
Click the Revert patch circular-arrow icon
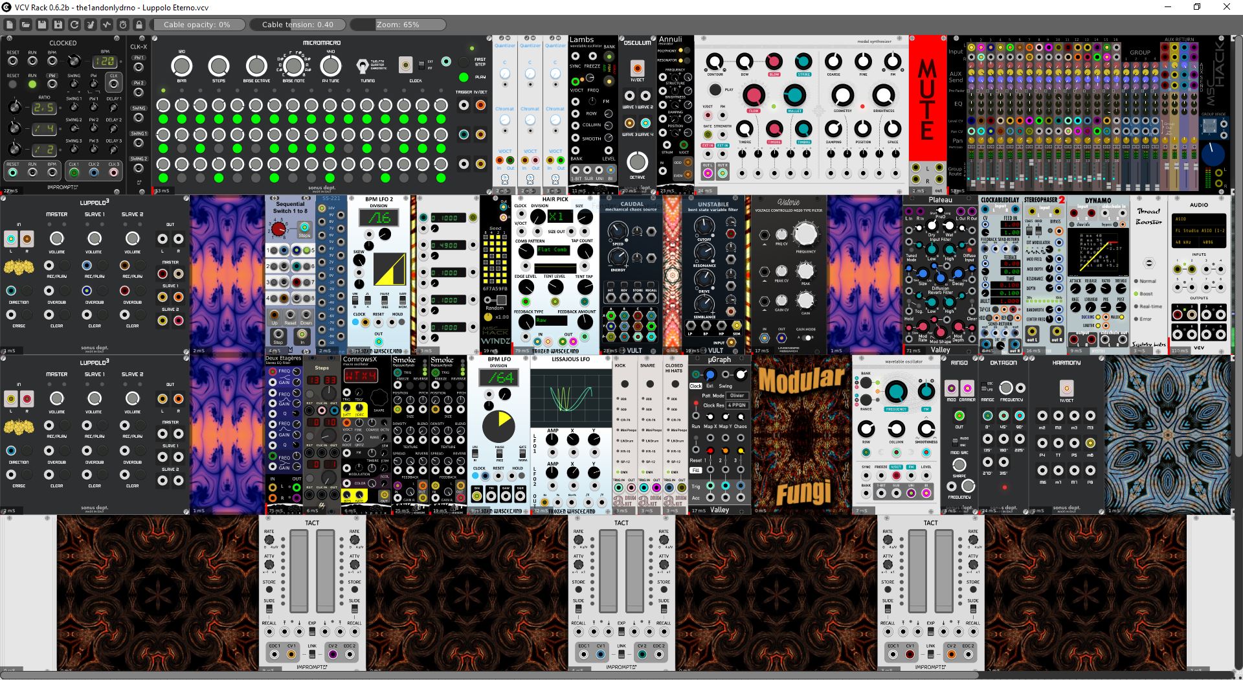74,25
